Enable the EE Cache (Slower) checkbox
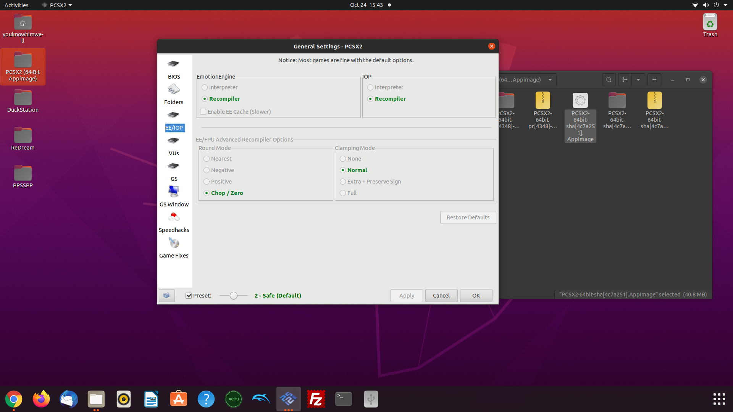Image resolution: width=733 pixels, height=412 pixels. pos(203,112)
